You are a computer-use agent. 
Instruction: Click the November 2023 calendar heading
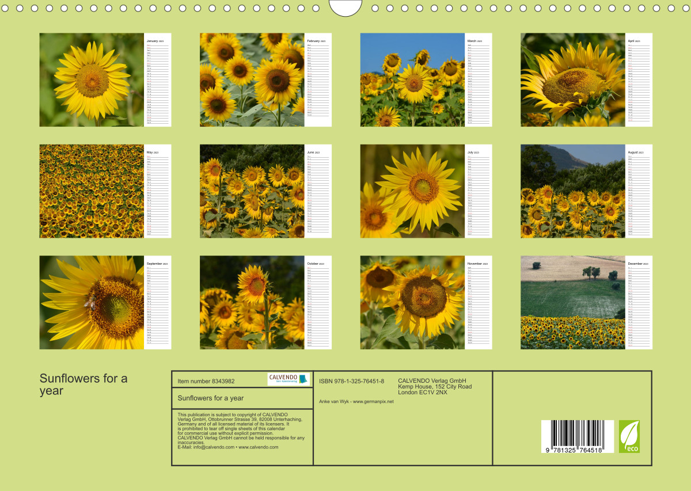(477, 264)
